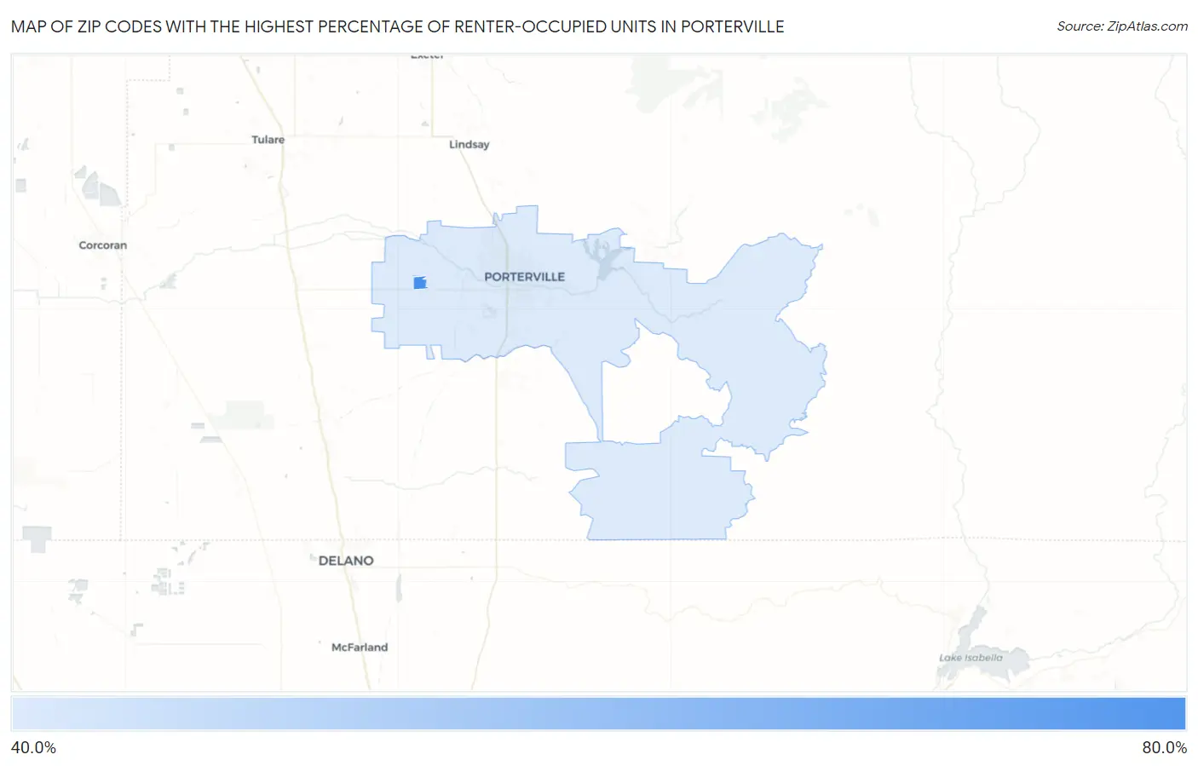The height and width of the screenshot is (766, 1198).
Task: Click the renter percentage gradient legend bar
Action: point(598,714)
